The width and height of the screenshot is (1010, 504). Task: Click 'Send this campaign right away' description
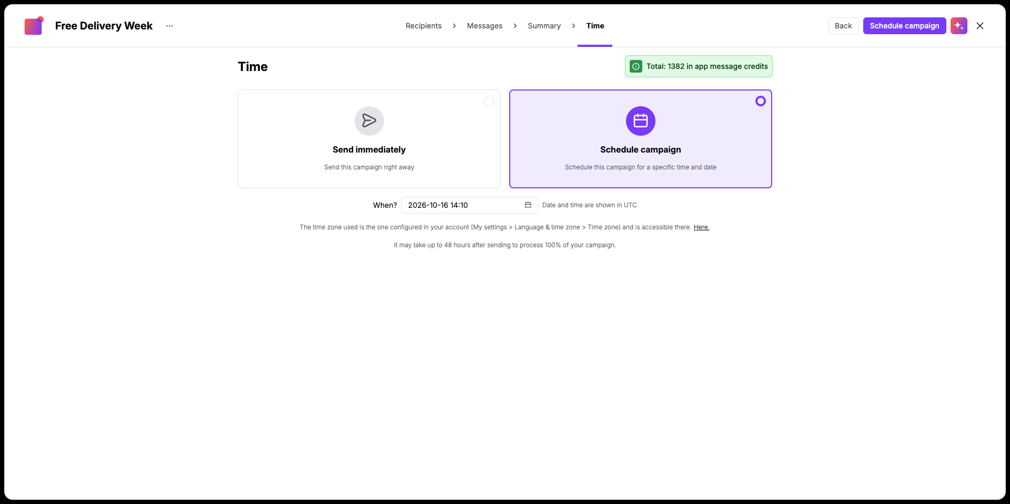pyautogui.click(x=369, y=167)
